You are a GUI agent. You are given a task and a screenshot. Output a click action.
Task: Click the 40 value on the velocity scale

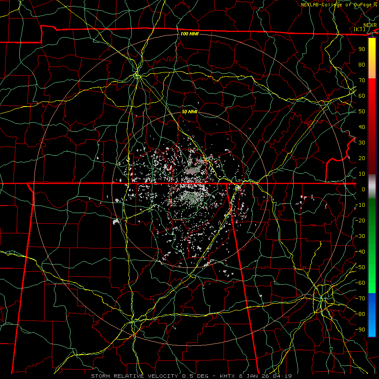point(362,127)
